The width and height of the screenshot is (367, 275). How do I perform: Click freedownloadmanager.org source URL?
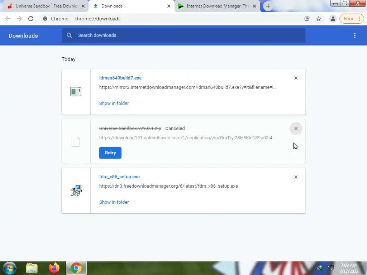click(168, 186)
